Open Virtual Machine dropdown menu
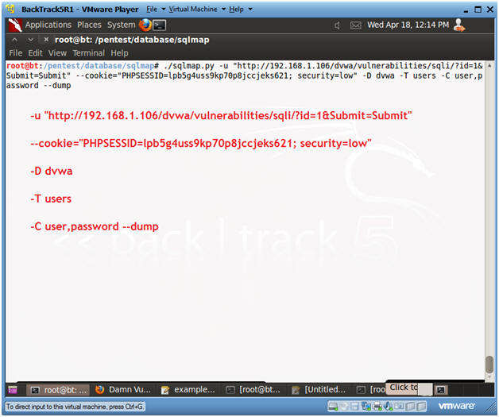 tap(197, 10)
